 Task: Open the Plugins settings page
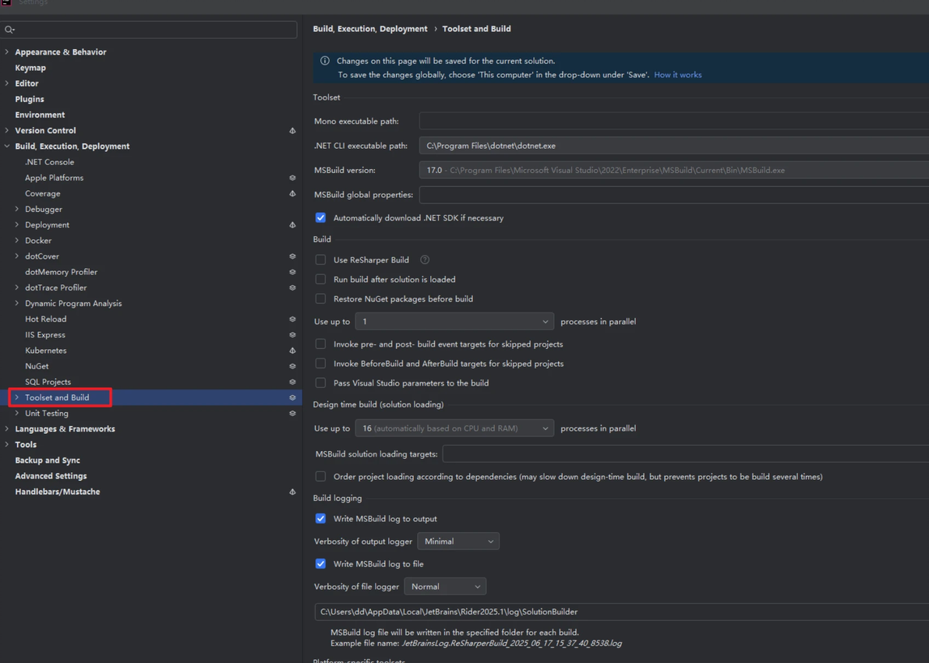click(x=30, y=99)
